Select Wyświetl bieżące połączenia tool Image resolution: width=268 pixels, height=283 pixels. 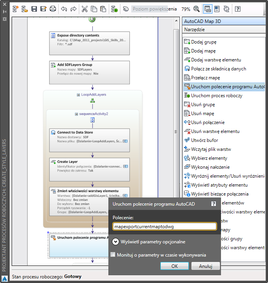pyautogui.click(x=224, y=194)
